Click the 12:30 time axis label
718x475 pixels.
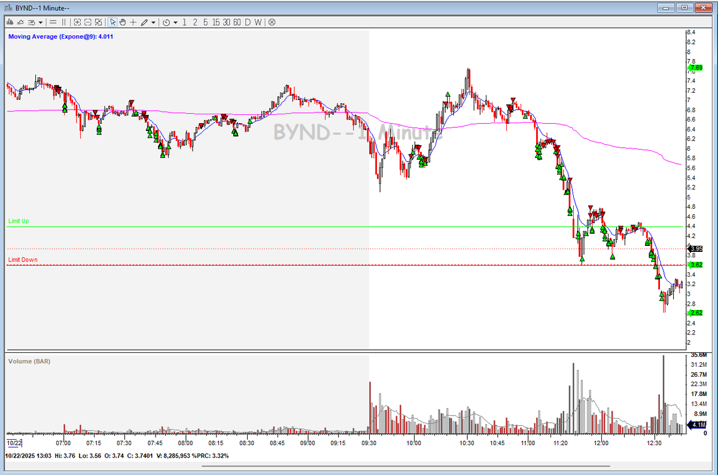[x=655, y=443]
